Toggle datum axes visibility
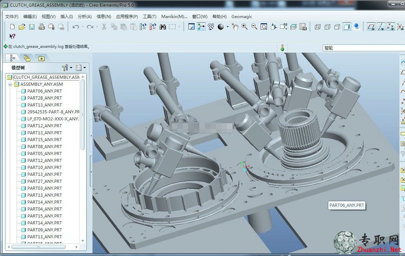 381,26
